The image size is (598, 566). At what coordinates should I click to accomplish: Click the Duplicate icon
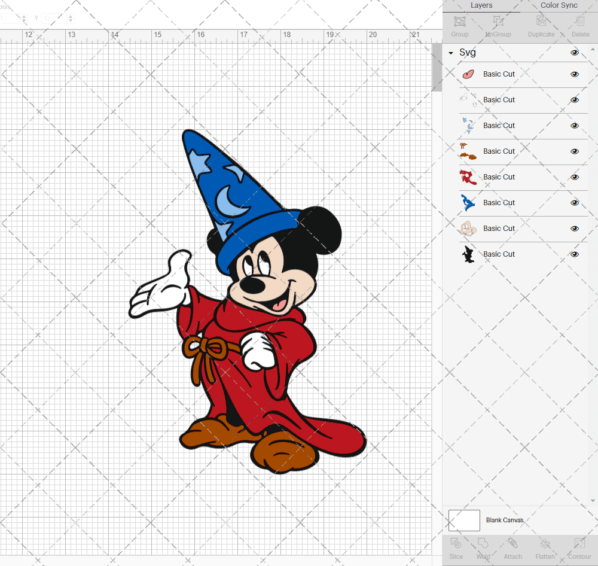[541, 21]
